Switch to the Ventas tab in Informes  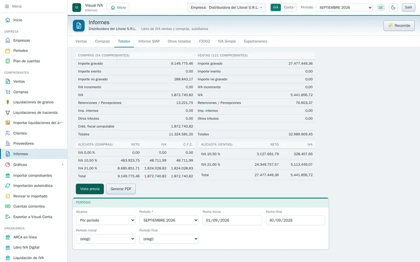pyautogui.click(x=81, y=41)
